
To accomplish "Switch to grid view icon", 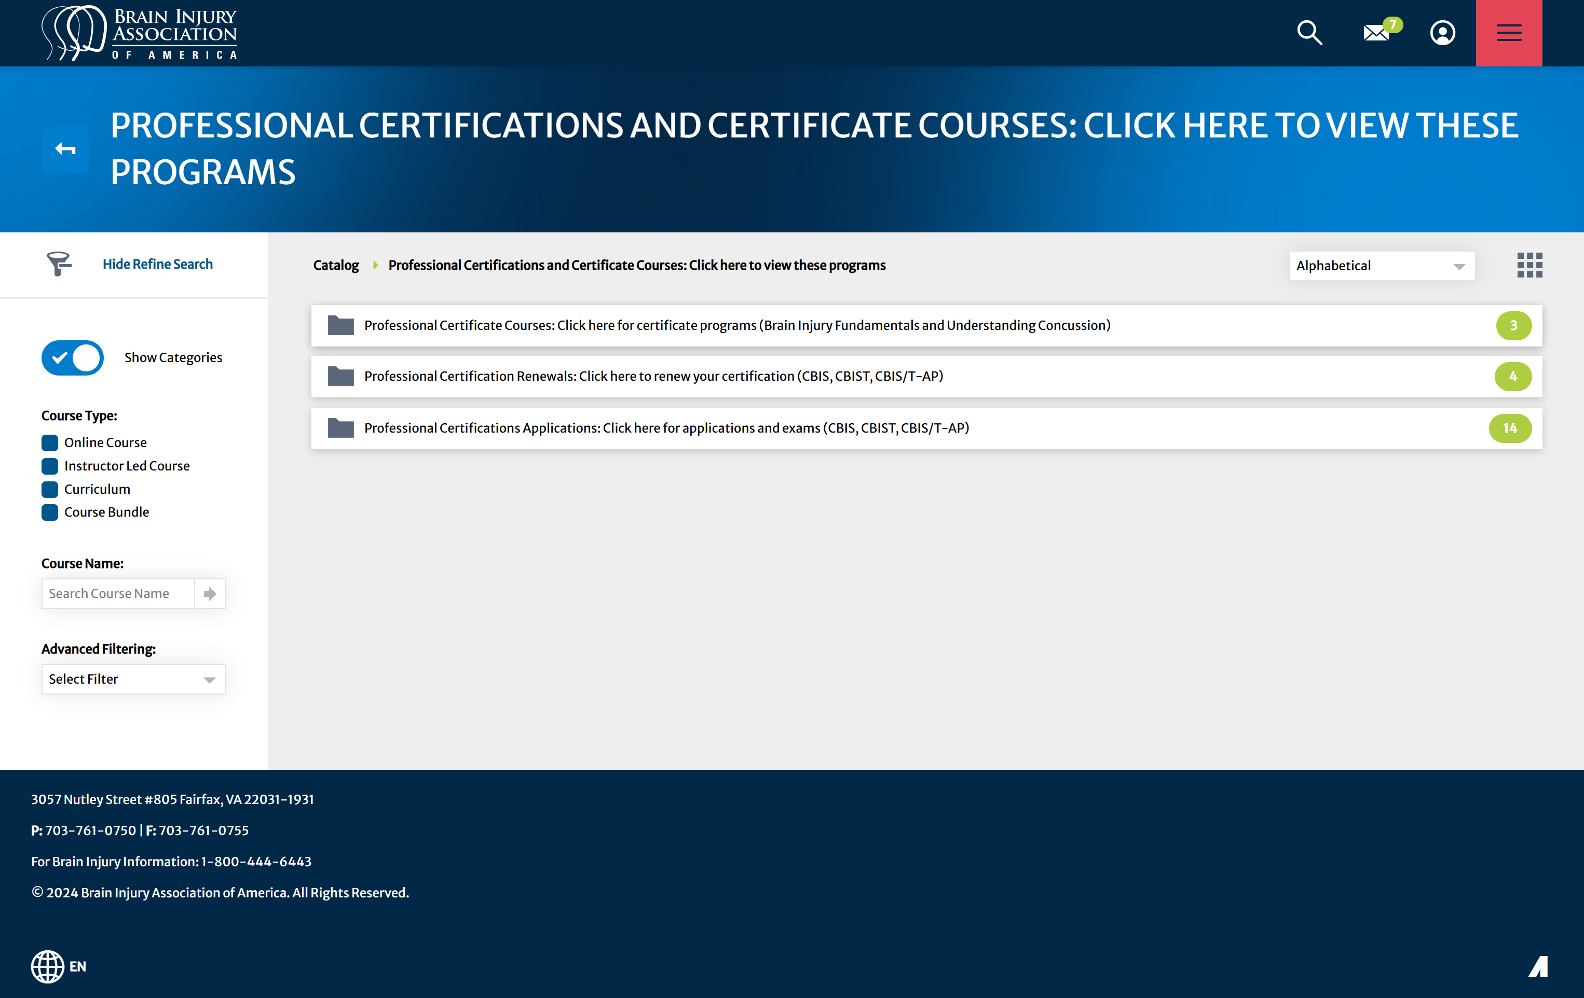I will click(1530, 266).
